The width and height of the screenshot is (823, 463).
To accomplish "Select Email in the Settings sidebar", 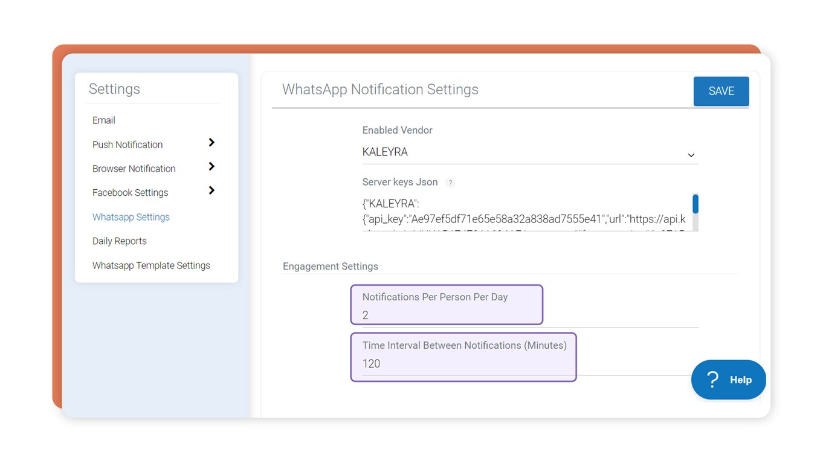I will pyautogui.click(x=103, y=120).
